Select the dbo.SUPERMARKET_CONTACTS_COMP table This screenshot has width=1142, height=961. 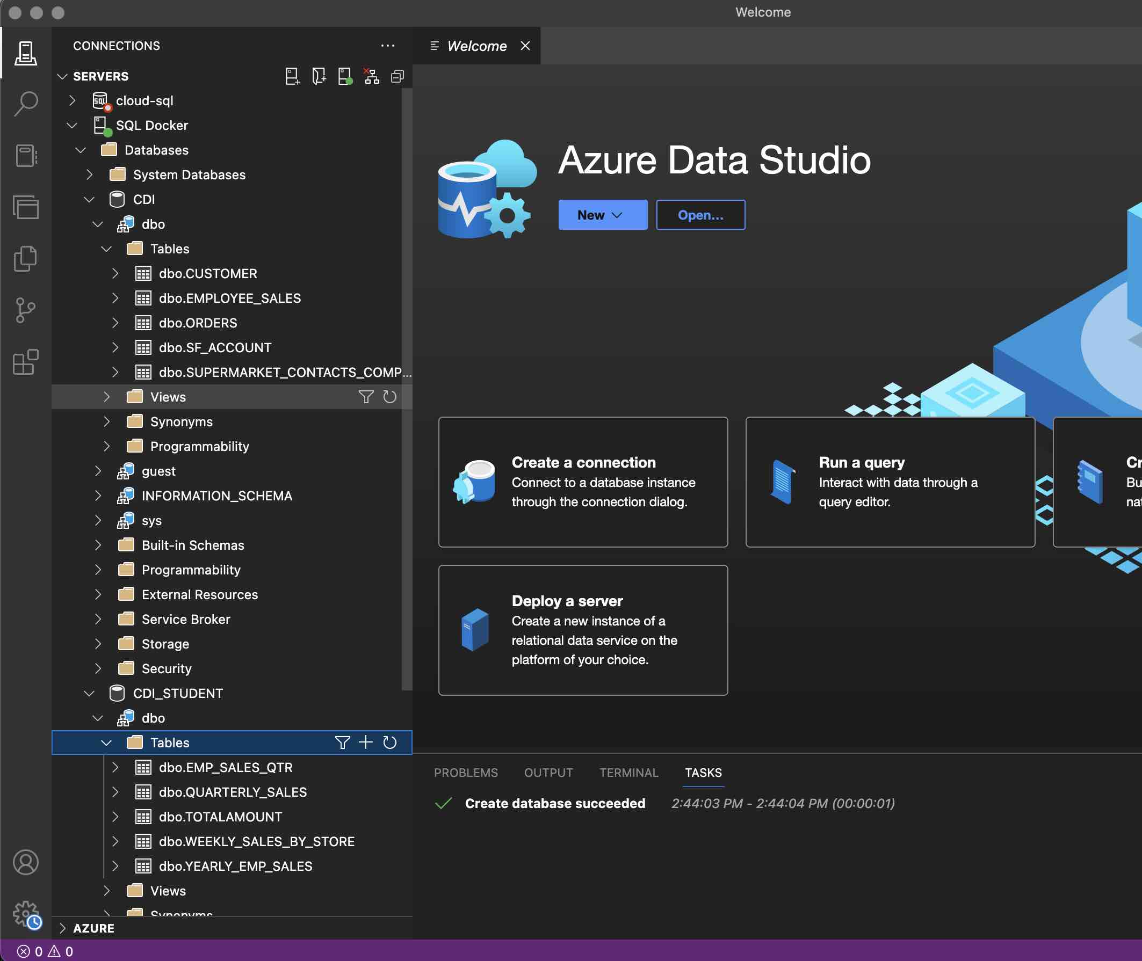pyautogui.click(x=286, y=372)
